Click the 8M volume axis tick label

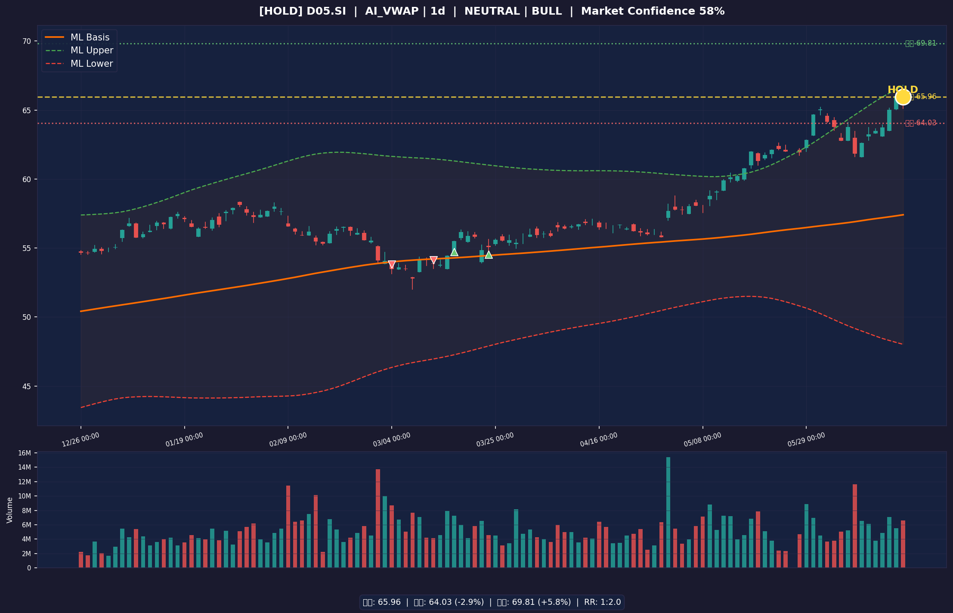click(26, 511)
